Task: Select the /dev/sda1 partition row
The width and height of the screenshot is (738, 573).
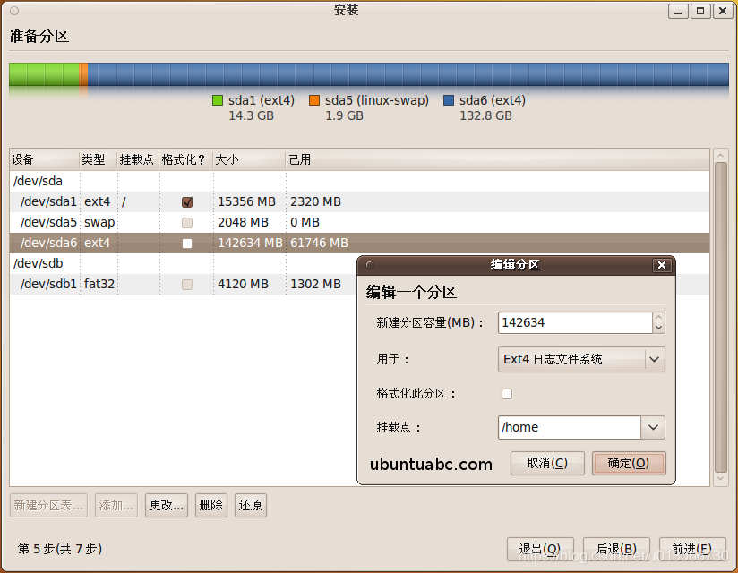Action: coord(359,201)
